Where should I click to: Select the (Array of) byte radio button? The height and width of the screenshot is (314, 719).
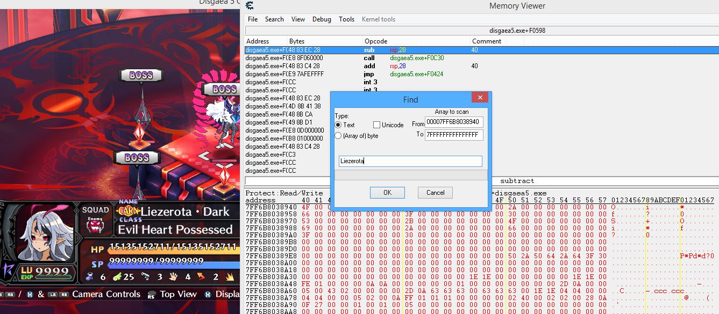pyautogui.click(x=338, y=136)
